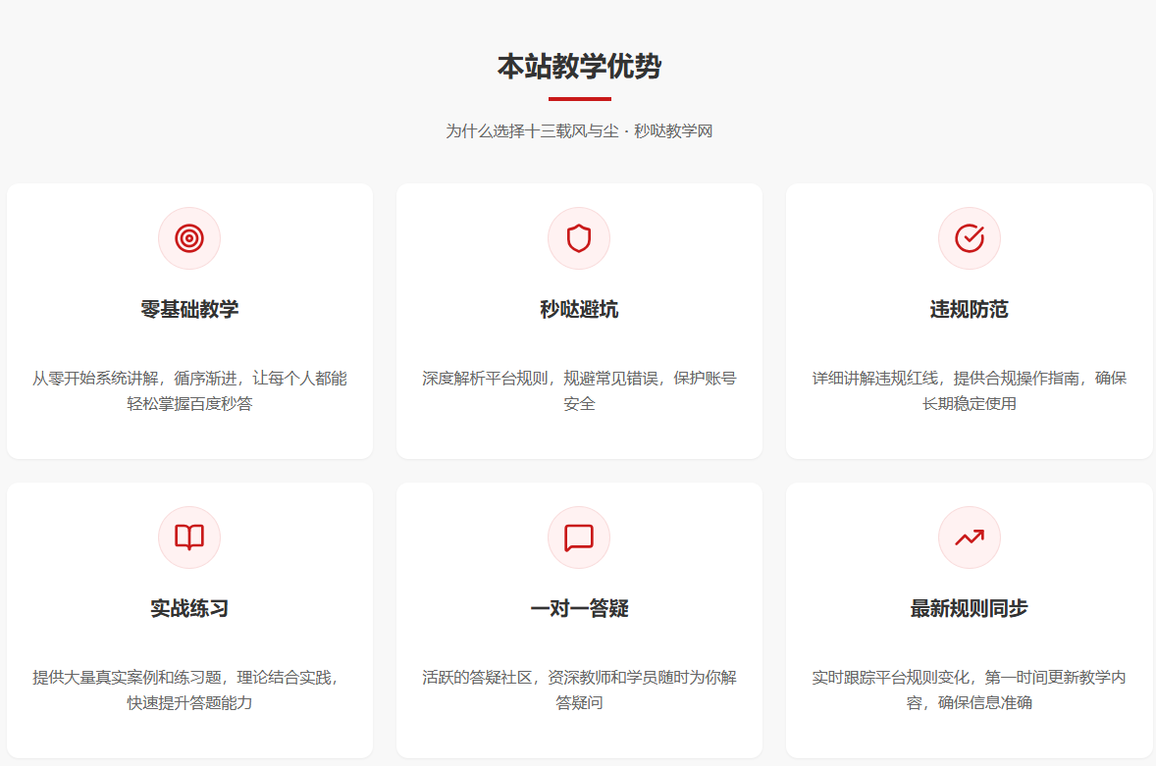Click the 本站教学优势 section title
The image size is (1156, 766).
coord(579,67)
